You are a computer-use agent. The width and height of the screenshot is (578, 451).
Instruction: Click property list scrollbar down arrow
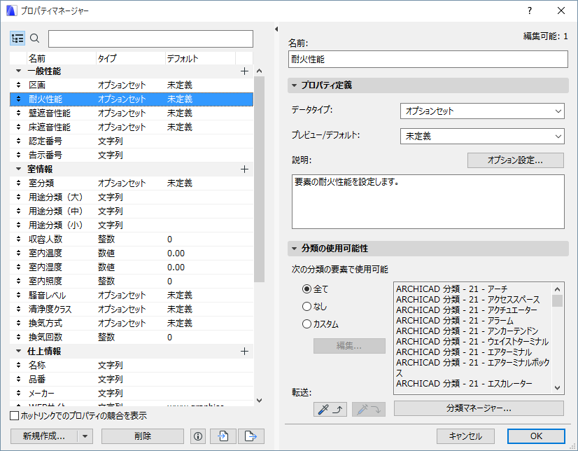tap(259, 401)
